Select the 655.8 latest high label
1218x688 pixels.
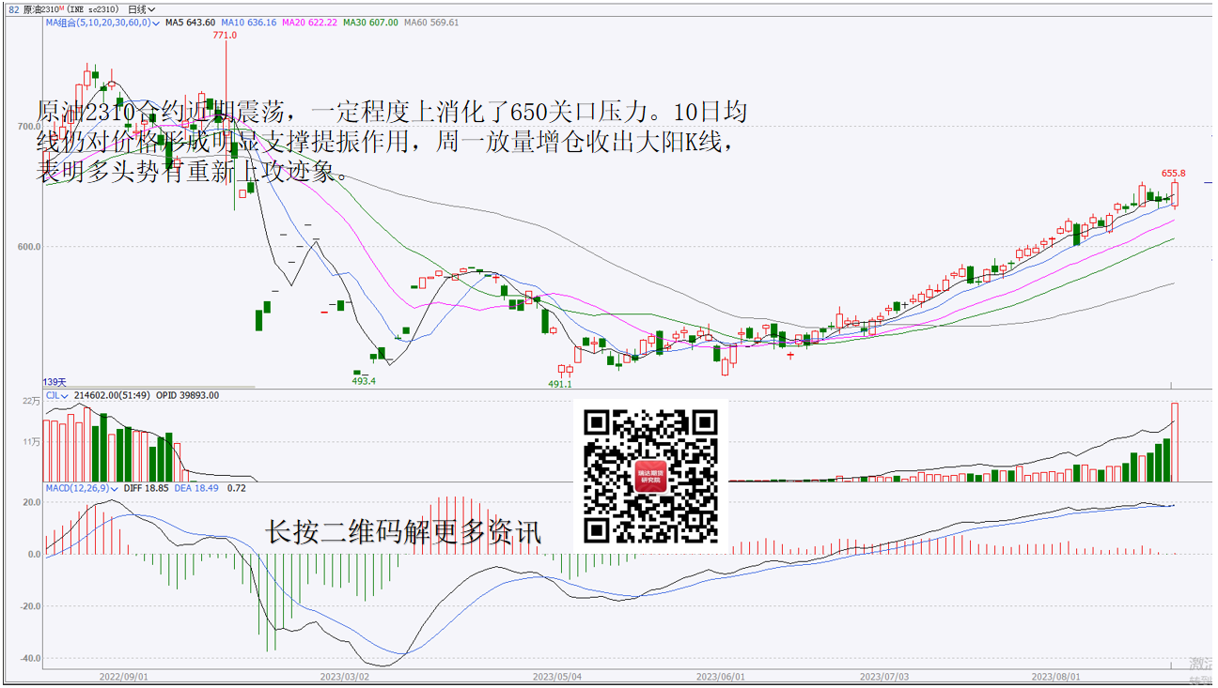click(x=1173, y=174)
